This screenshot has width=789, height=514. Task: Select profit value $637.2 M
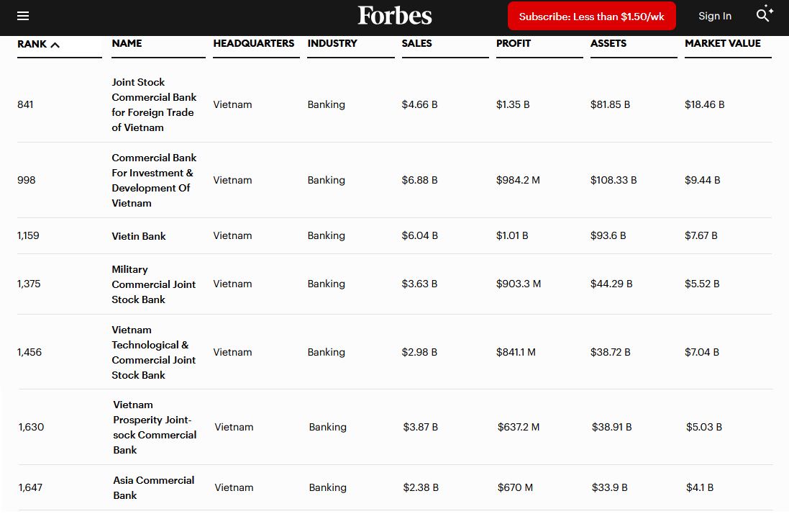tap(519, 428)
